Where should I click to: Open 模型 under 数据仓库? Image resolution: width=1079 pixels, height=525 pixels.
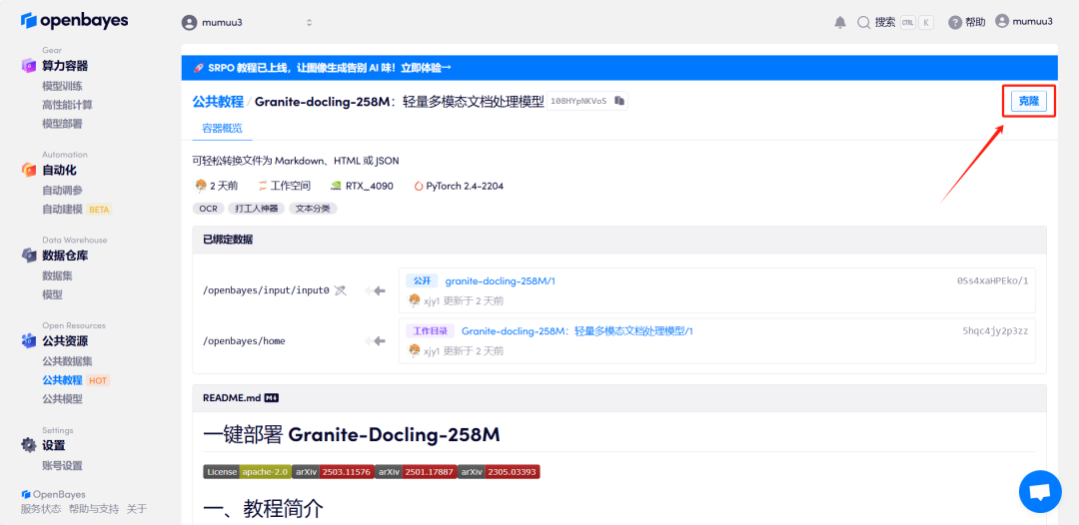click(x=52, y=294)
